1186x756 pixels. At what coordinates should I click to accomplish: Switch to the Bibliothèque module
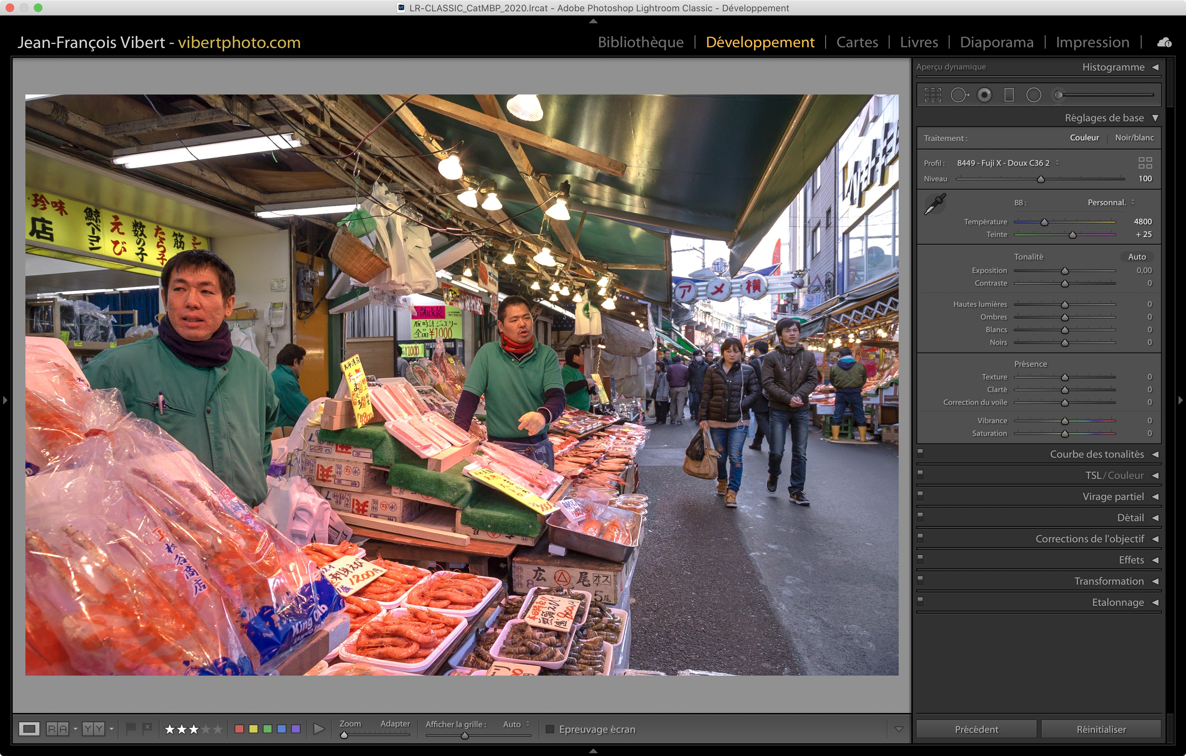point(640,42)
